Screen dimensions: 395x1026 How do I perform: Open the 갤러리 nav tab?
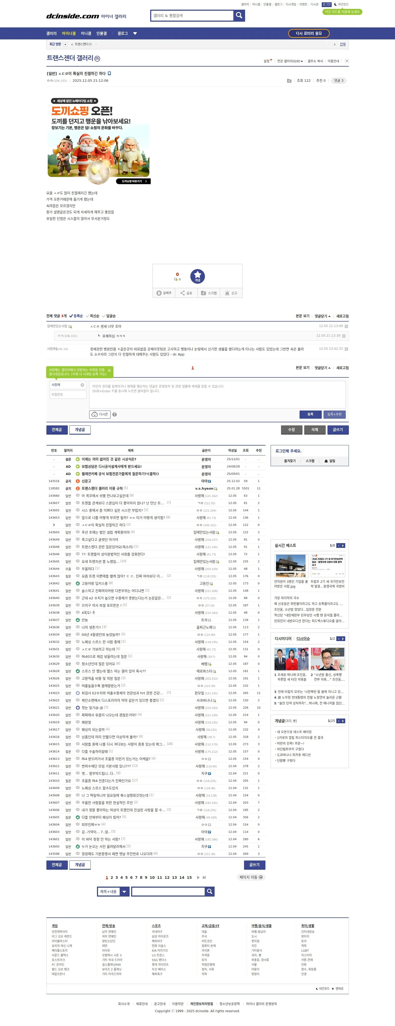pyautogui.click(x=51, y=33)
